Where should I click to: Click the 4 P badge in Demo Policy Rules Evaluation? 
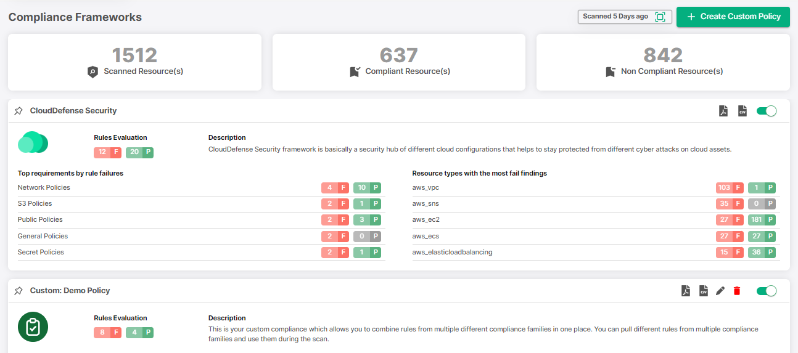tap(139, 333)
